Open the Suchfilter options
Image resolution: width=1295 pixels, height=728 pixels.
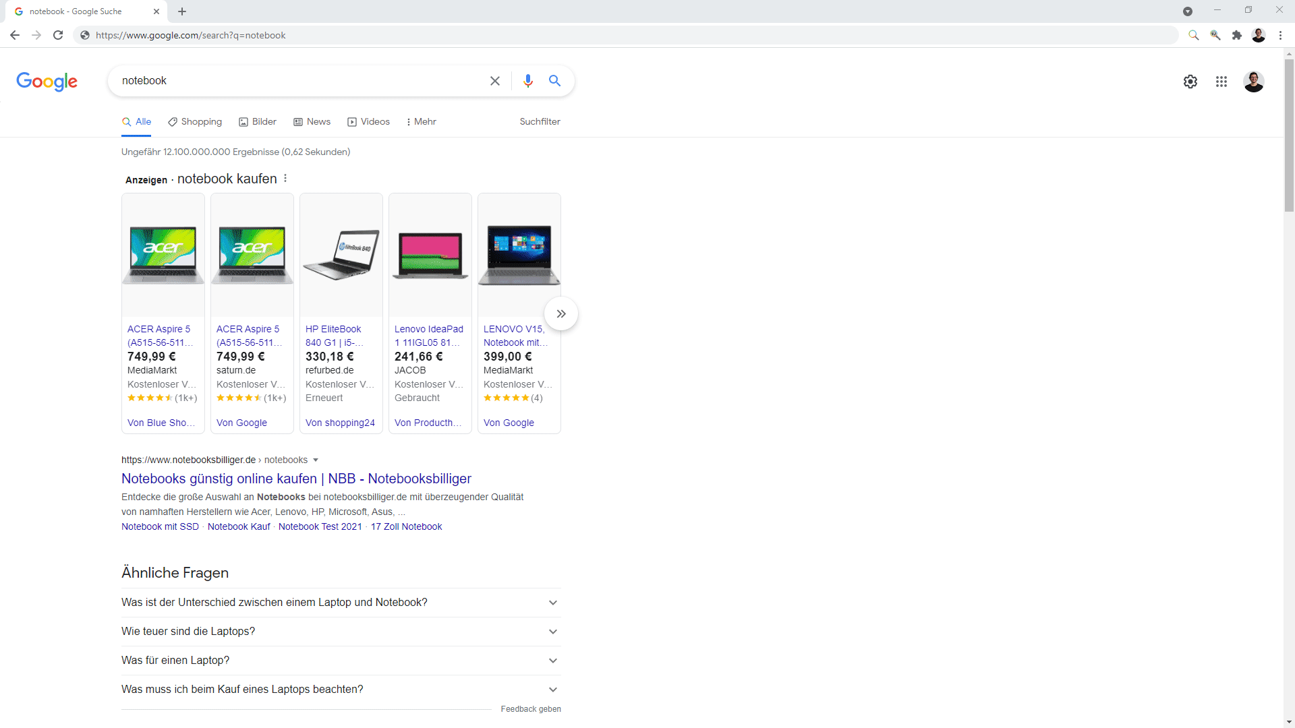tap(540, 122)
